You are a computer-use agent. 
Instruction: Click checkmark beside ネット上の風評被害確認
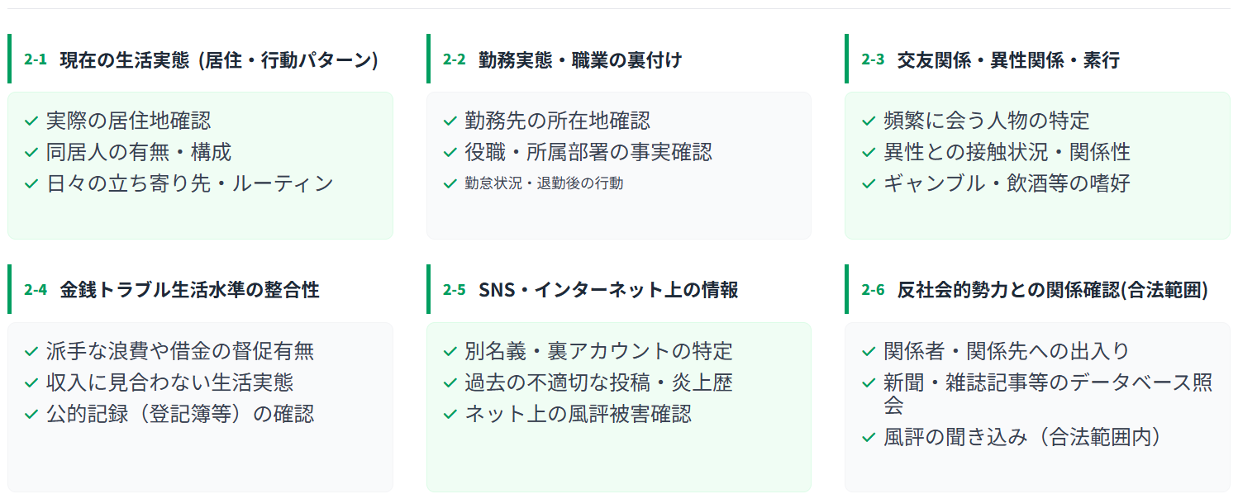(x=450, y=415)
